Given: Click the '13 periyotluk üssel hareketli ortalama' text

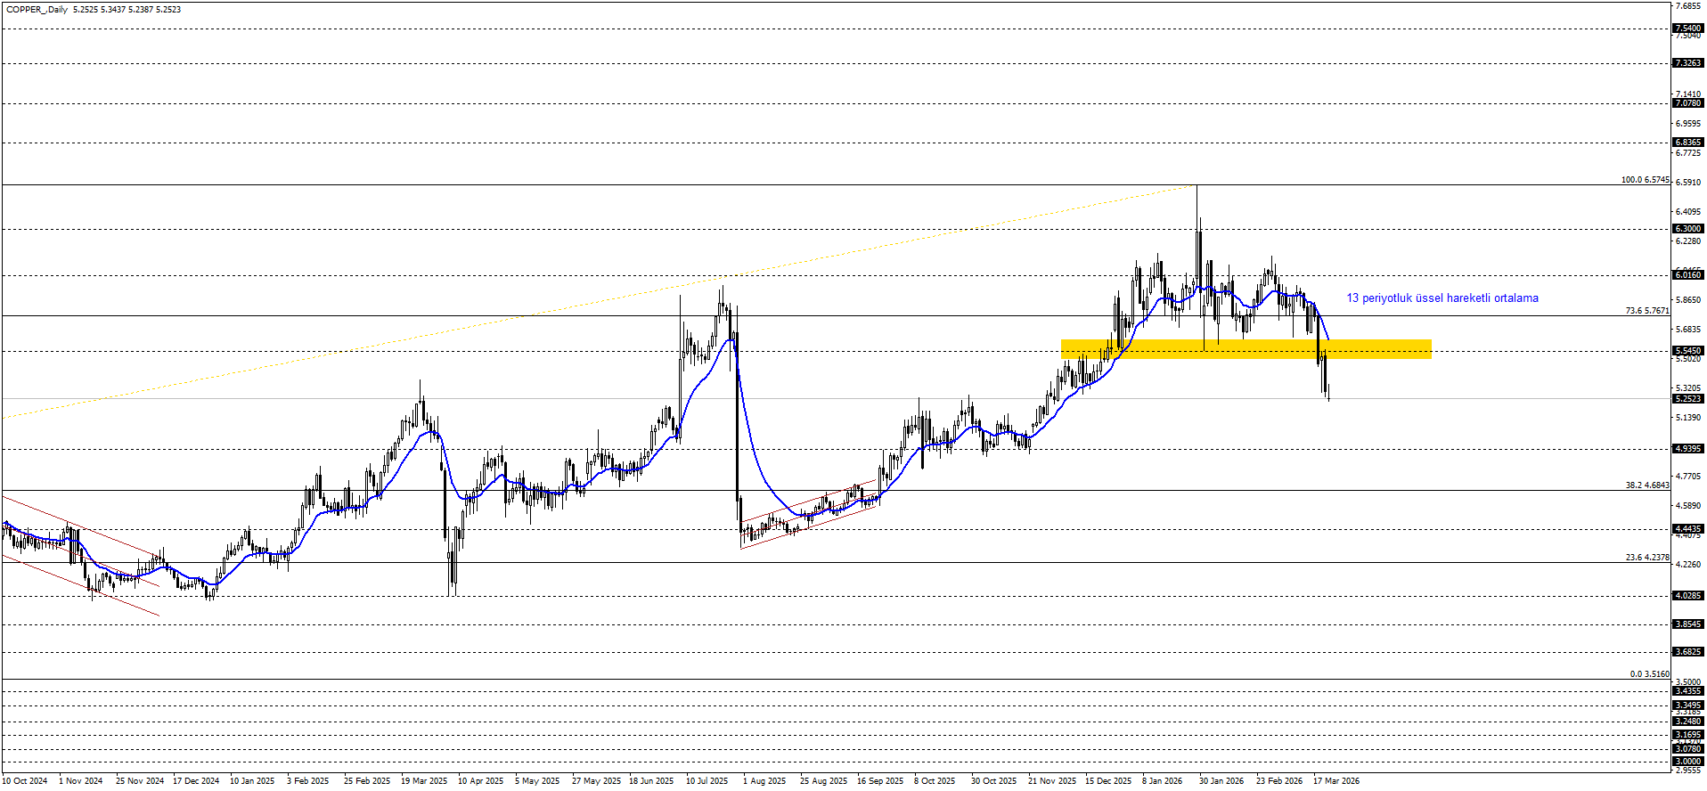Looking at the screenshot, I should coord(1442,298).
